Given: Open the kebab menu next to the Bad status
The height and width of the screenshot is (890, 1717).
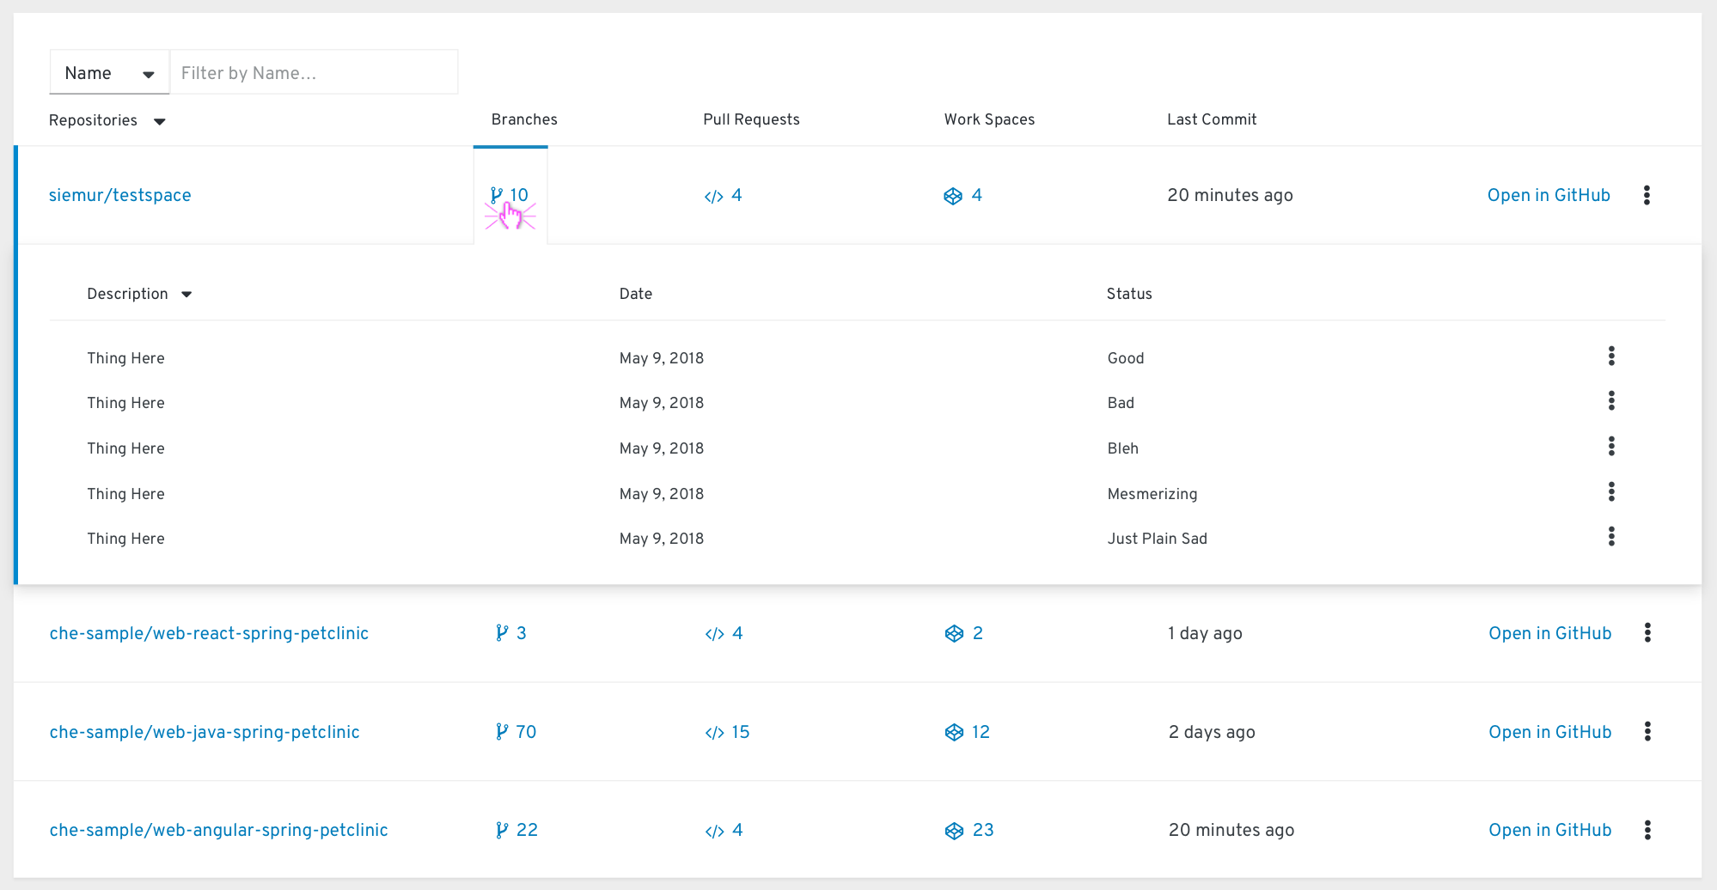Looking at the screenshot, I should click(x=1611, y=401).
